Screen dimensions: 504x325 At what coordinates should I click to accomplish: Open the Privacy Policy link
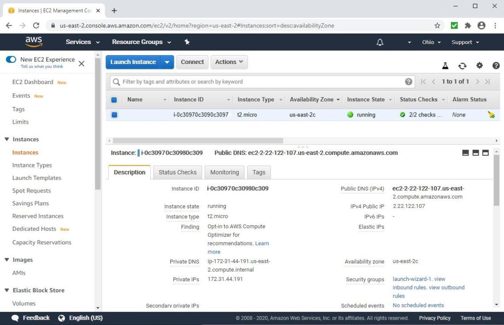[435, 318]
